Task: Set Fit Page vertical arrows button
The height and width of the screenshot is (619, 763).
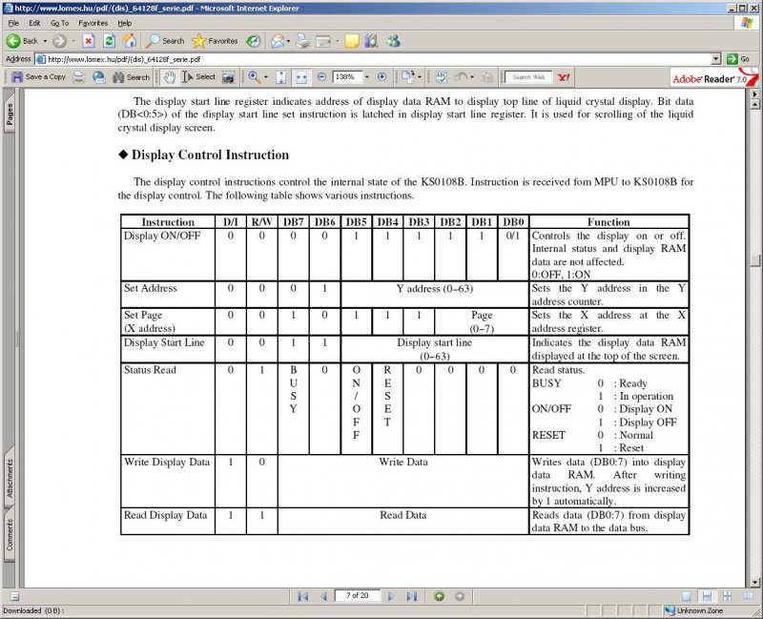Action: click(x=280, y=77)
